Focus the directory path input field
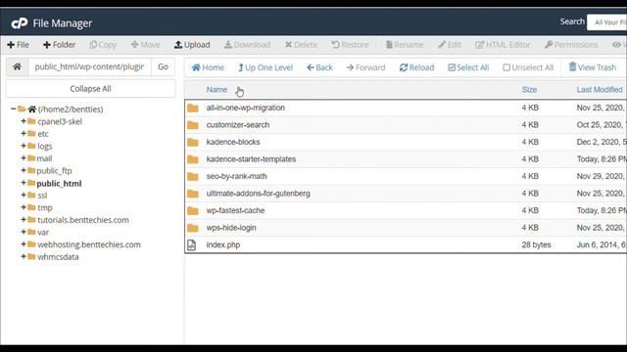 (89, 66)
